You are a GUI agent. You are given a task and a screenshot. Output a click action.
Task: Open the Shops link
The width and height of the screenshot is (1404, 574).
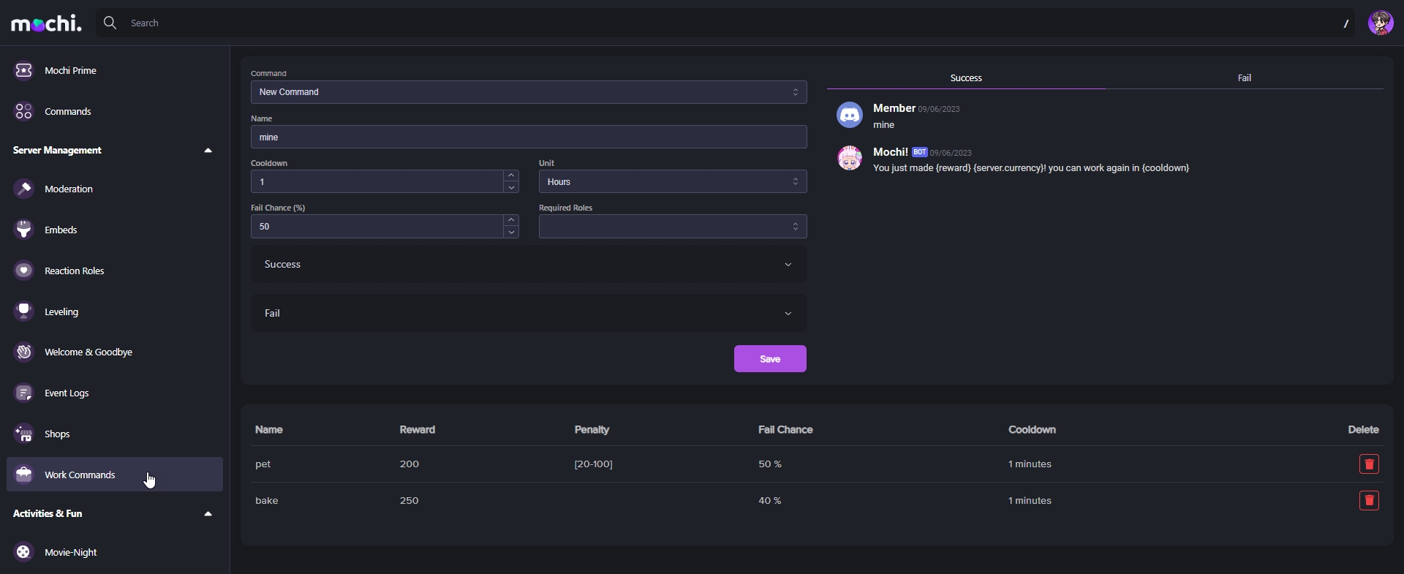click(57, 434)
